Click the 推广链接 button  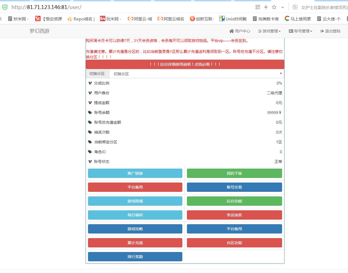click(x=135, y=173)
